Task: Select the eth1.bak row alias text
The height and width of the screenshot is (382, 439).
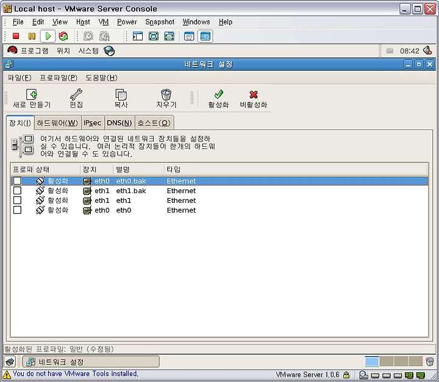Action: [x=130, y=191]
